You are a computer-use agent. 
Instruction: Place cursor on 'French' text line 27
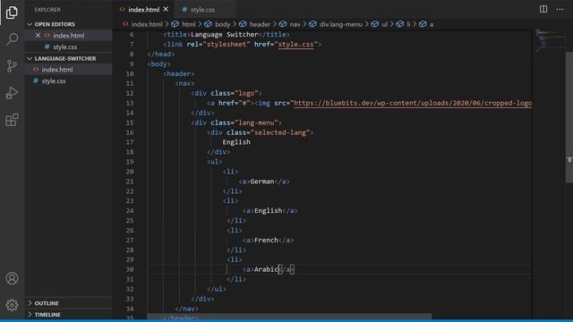(266, 240)
